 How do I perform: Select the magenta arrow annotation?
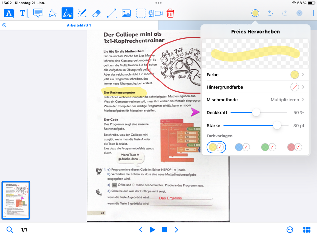195,112
